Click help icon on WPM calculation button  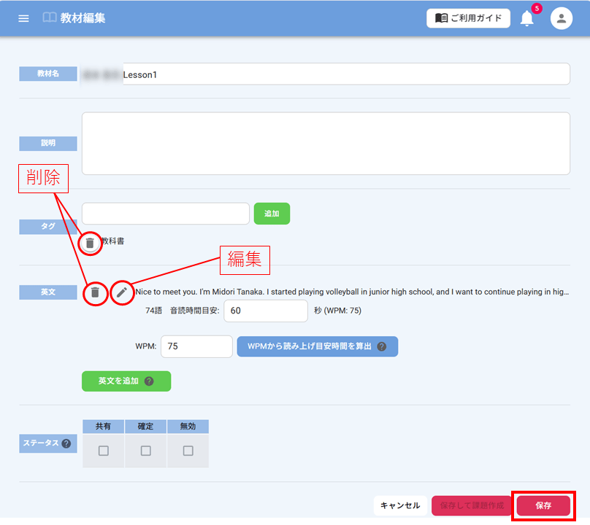point(381,346)
